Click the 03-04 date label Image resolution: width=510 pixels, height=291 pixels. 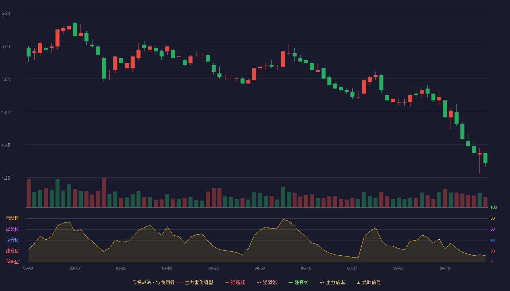tap(28, 268)
